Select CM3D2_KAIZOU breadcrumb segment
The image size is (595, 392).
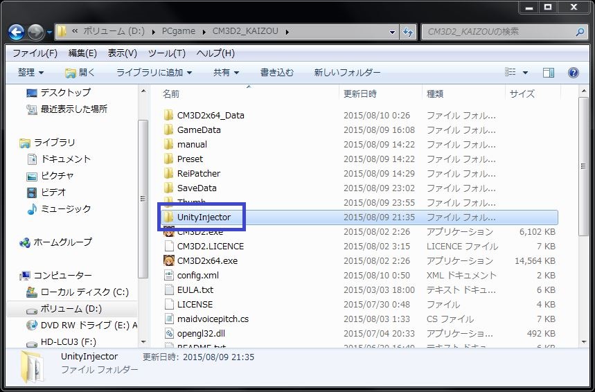point(245,31)
